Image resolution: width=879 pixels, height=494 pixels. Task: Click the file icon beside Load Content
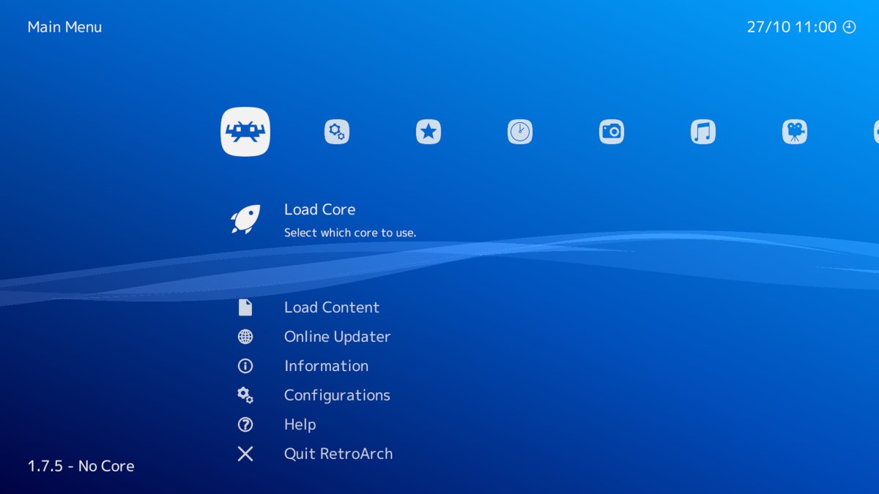pos(245,307)
